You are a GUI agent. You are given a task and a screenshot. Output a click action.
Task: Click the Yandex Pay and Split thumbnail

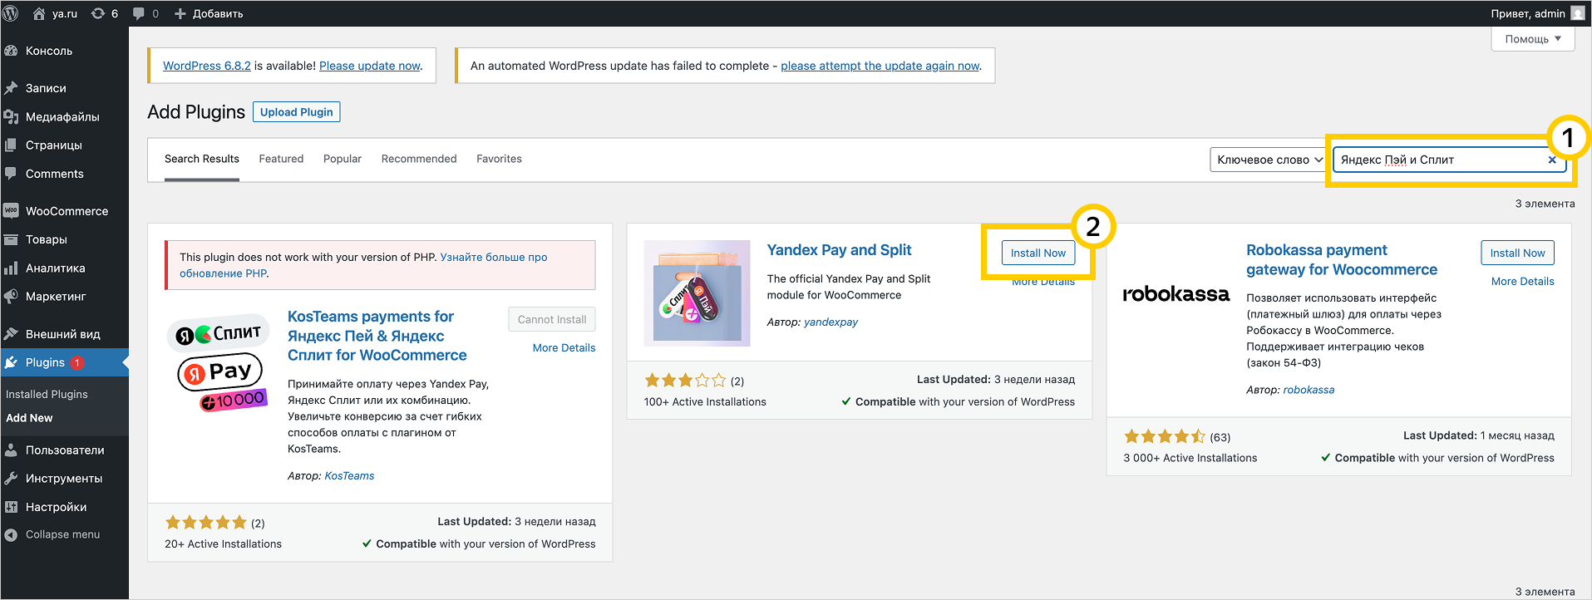[697, 293]
